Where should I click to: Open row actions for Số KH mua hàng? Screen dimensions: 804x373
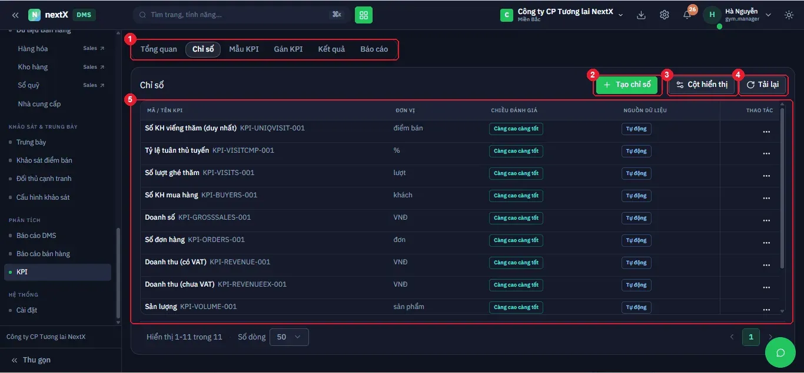click(766, 199)
